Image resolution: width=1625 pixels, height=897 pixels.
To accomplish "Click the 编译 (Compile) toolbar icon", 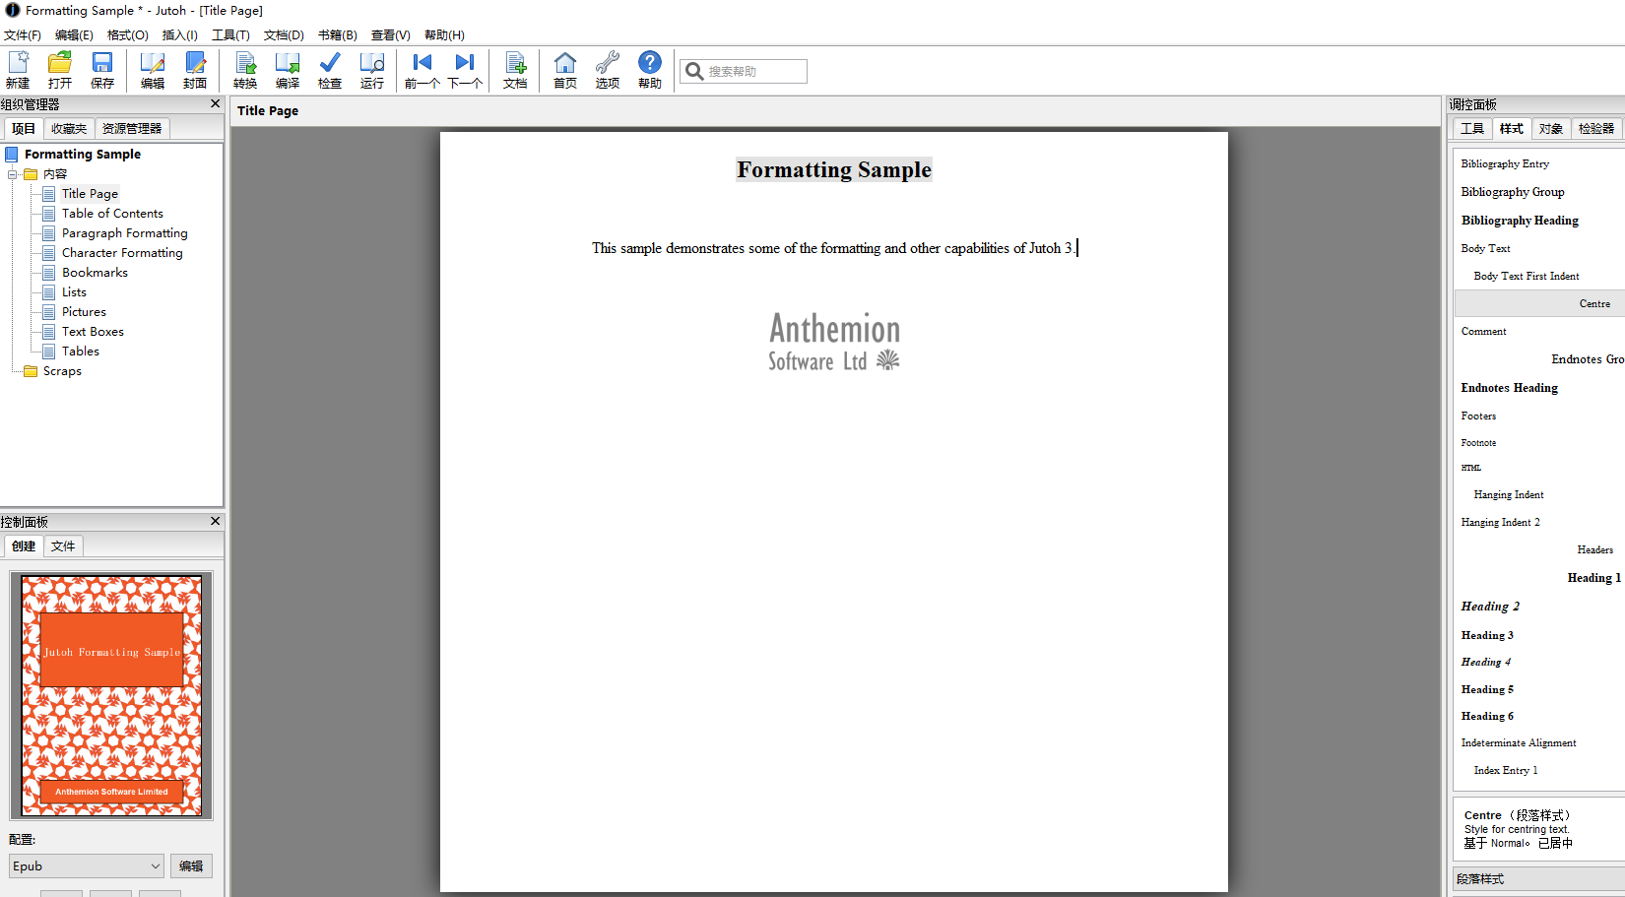I will (x=288, y=70).
